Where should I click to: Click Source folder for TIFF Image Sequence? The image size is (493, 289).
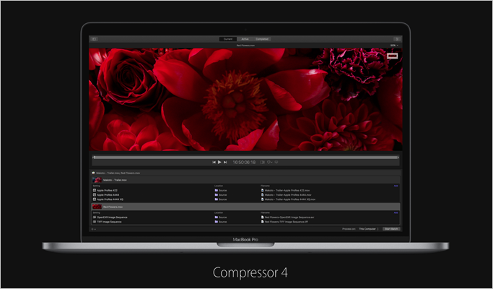(x=221, y=222)
